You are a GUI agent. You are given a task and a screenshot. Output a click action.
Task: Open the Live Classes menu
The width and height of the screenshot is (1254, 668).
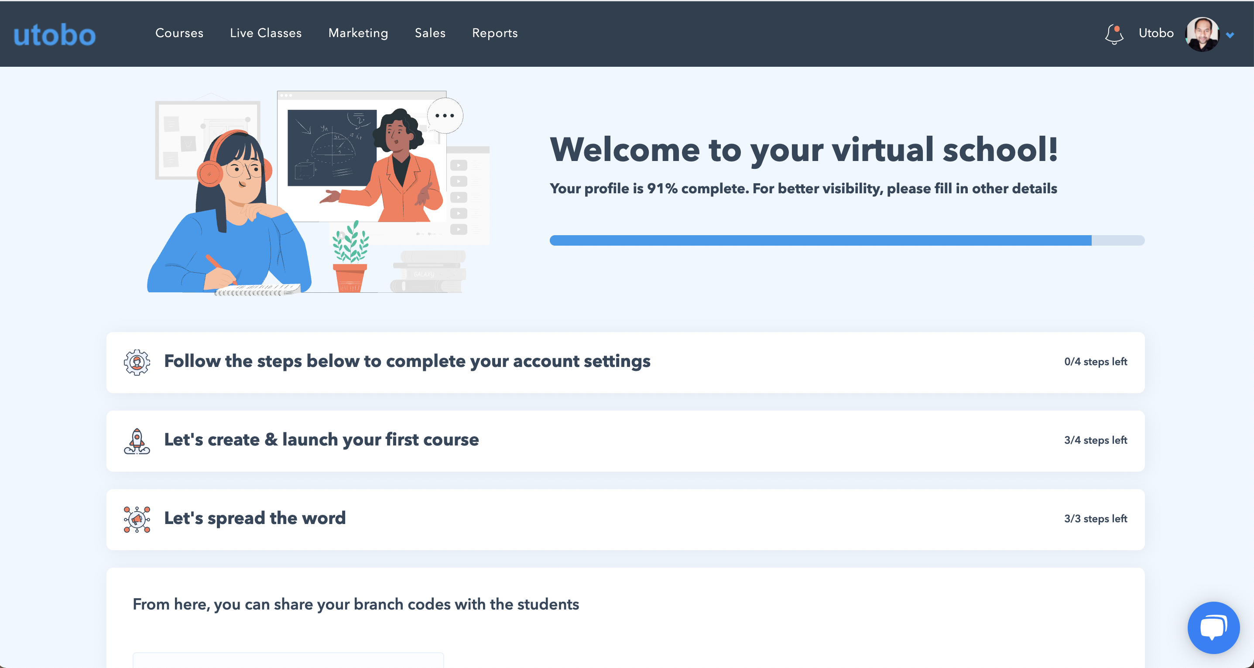tap(266, 33)
